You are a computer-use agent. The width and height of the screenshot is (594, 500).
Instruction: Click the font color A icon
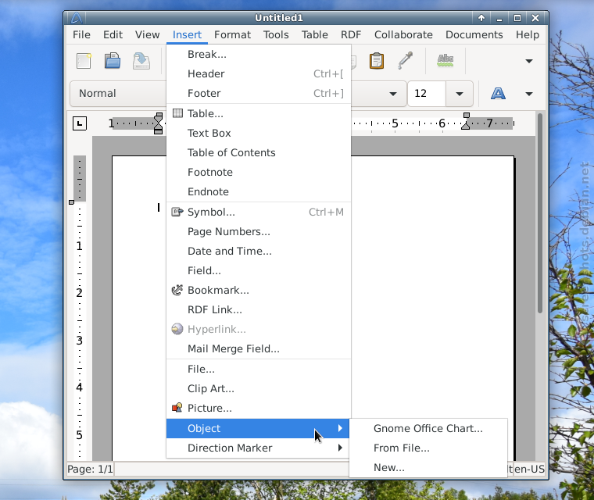tap(498, 93)
